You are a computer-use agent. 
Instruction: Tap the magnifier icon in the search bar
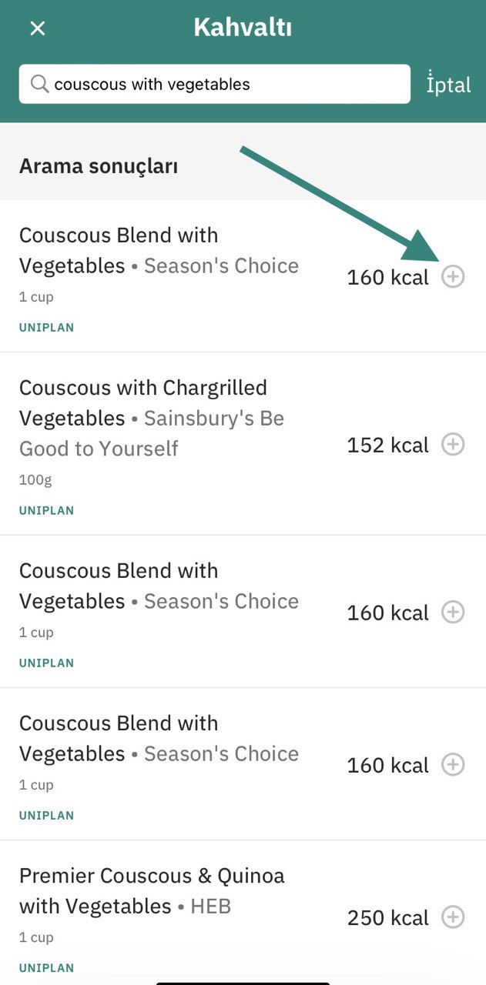click(x=39, y=83)
